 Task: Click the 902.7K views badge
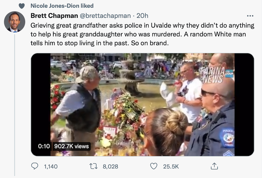(x=72, y=146)
